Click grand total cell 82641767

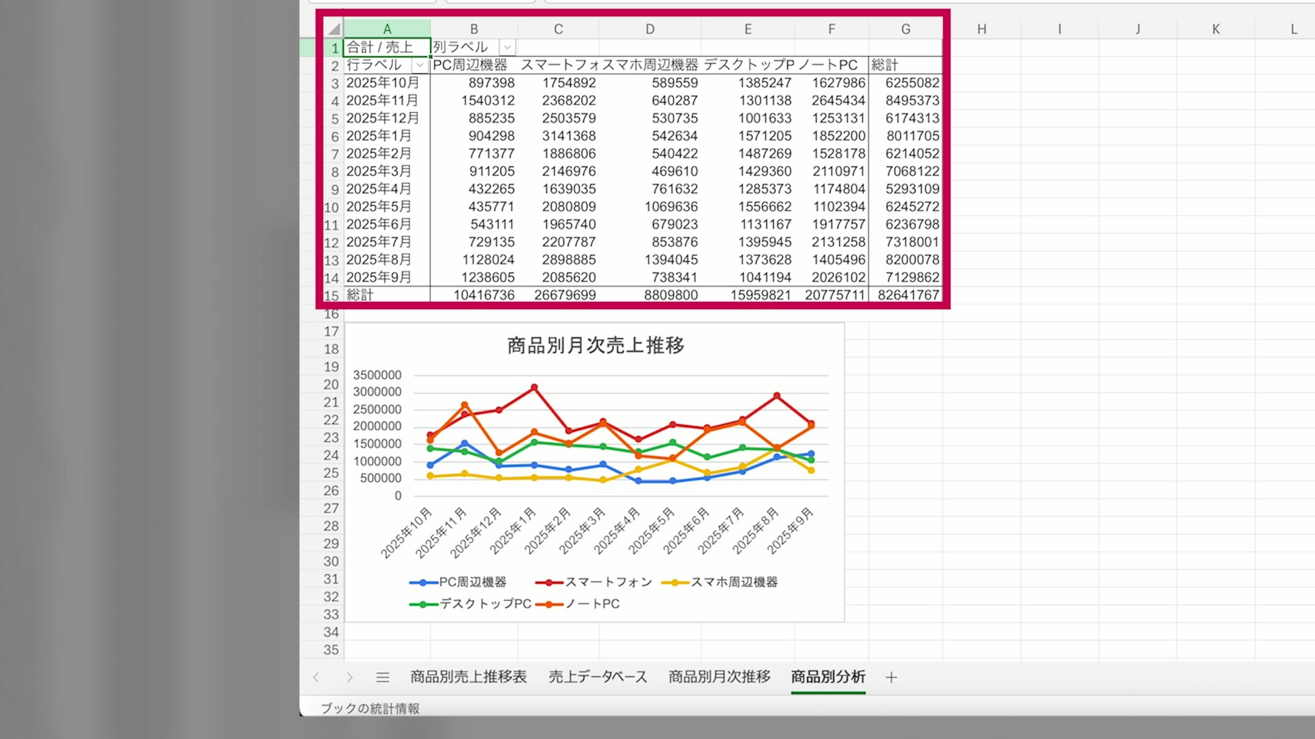(907, 295)
